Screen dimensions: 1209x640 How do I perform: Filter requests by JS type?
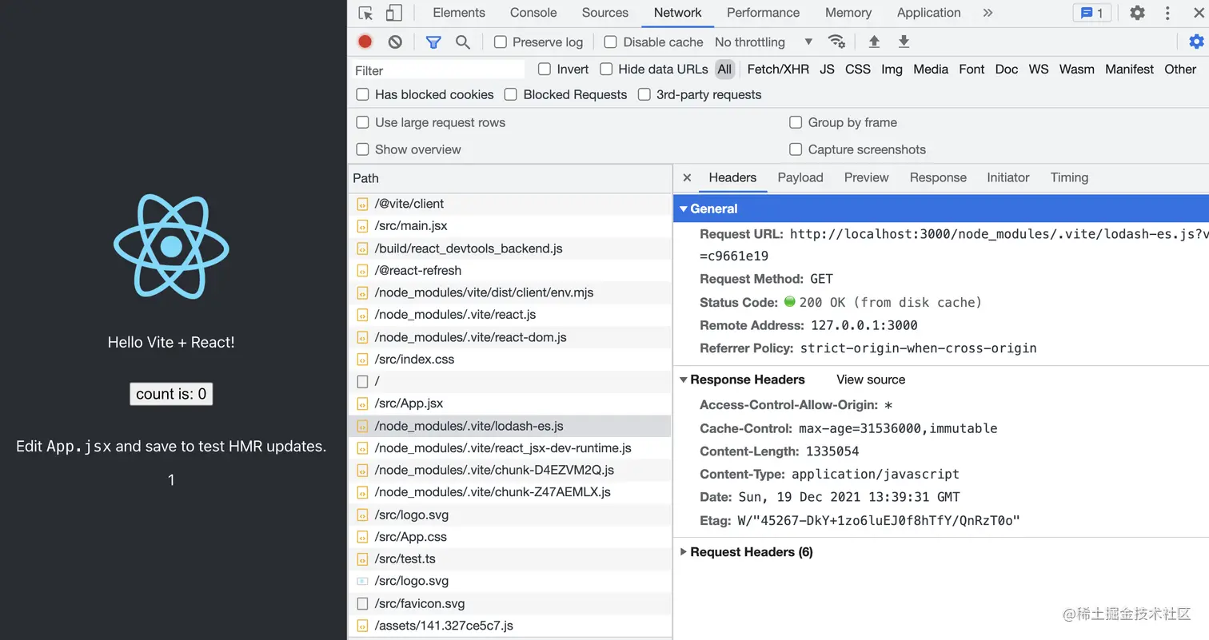click(827, 70)
